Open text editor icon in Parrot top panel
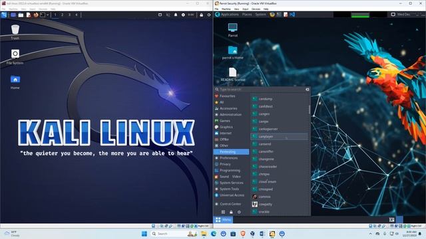The width and height of the screenshot is (426, 239). click(286, 15)
